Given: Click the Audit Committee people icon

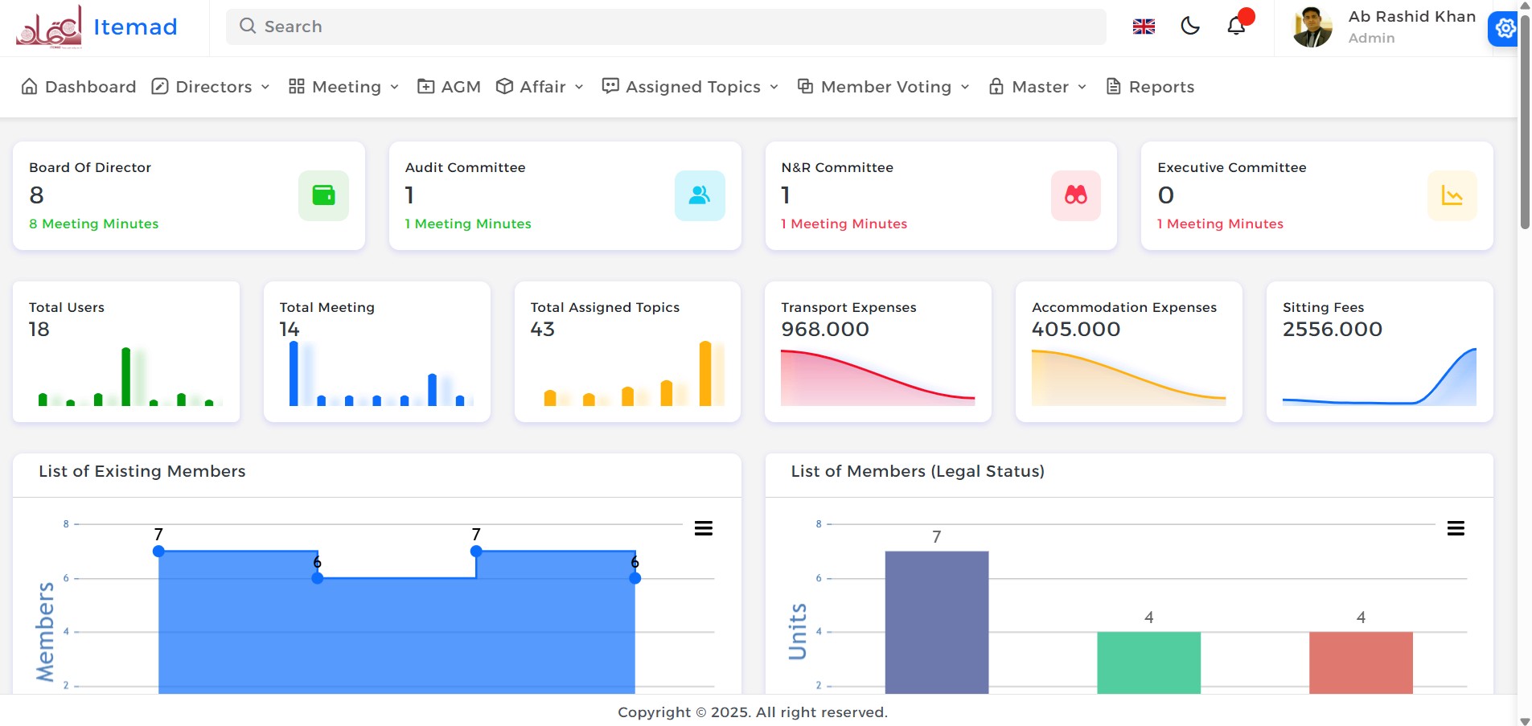Looking at the screenshot, I should (700, 195).
